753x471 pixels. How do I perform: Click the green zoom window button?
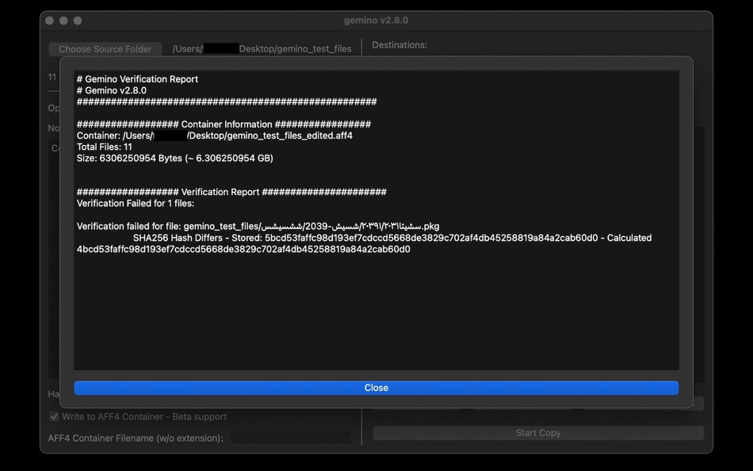[x=78, y=21]
